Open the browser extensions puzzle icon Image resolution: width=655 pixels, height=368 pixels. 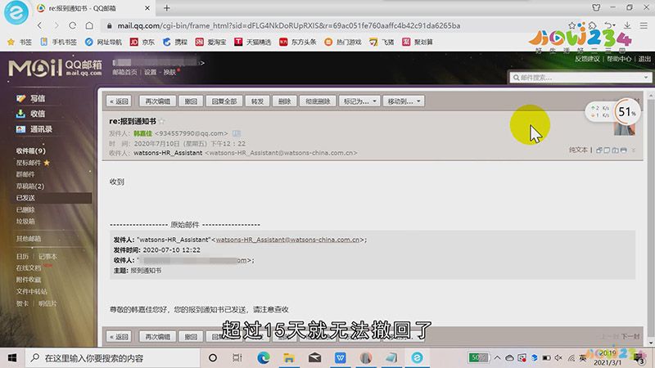point(592,25)
